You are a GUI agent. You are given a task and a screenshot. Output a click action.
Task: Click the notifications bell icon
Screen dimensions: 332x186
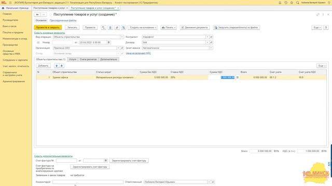click(280, 3)
